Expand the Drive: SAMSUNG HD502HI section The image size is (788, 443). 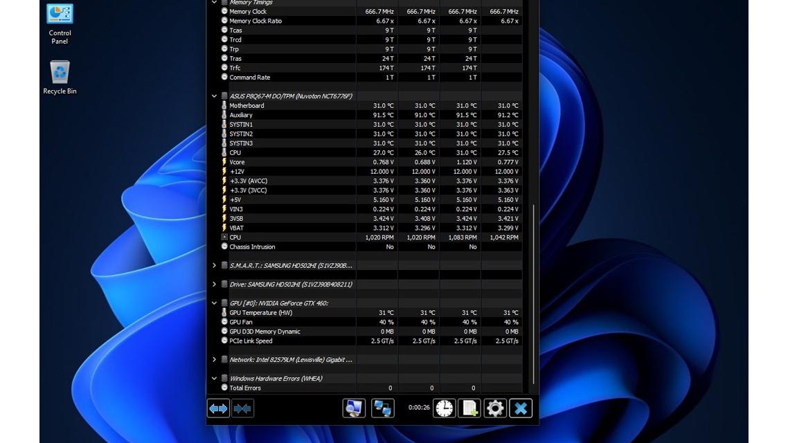[x=214, y=284]
